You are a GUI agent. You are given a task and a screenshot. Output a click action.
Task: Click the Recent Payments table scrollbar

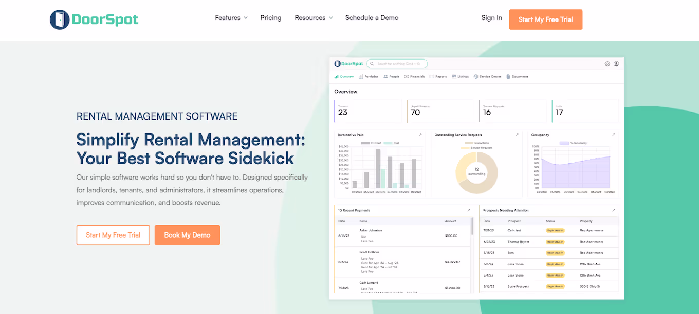(472, 226)
